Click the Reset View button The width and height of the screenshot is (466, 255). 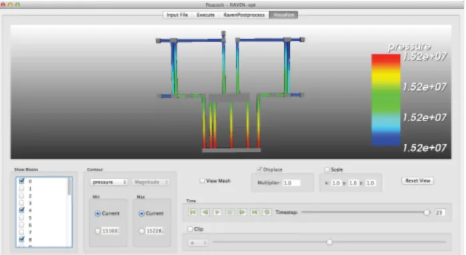(417, 180)
